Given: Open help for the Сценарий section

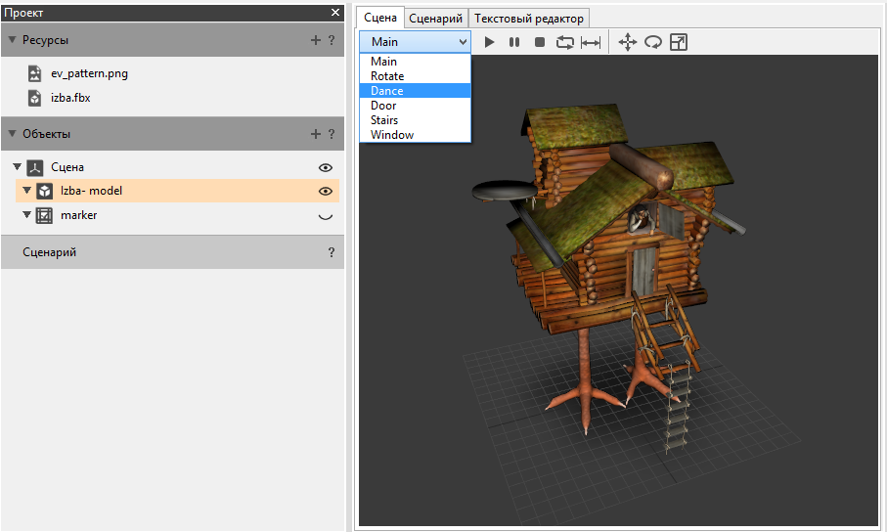Looking at the screenshot, I should coord(332,252).
